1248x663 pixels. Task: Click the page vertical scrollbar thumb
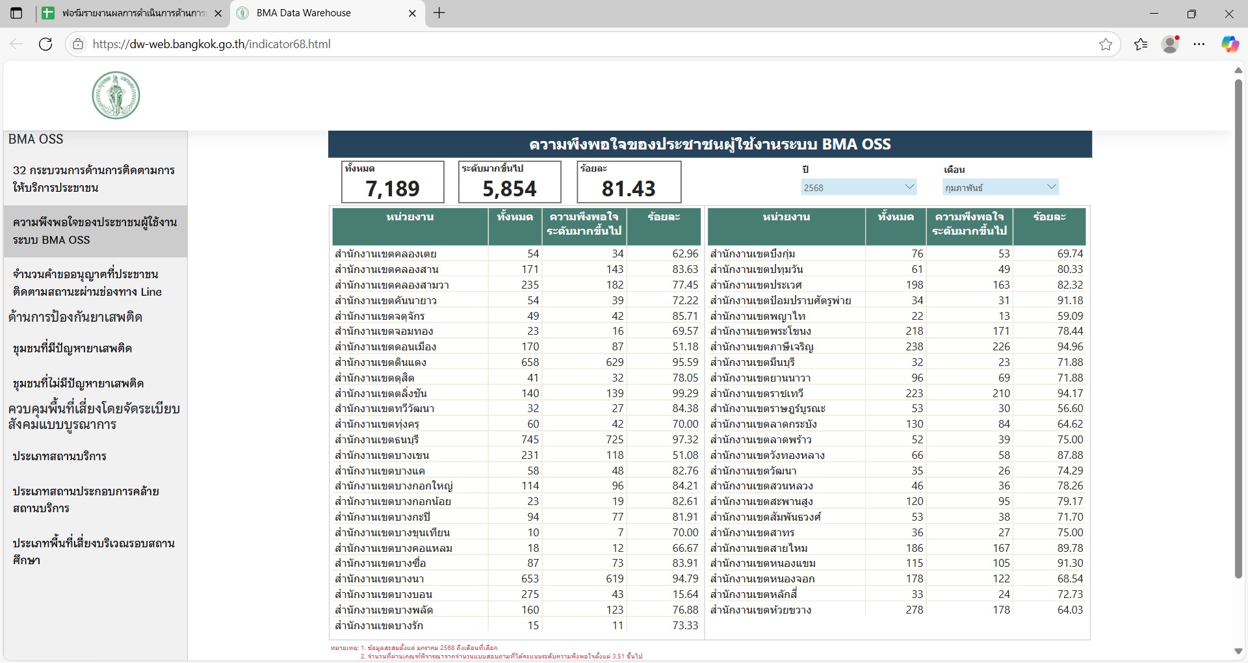(1238, 328)
